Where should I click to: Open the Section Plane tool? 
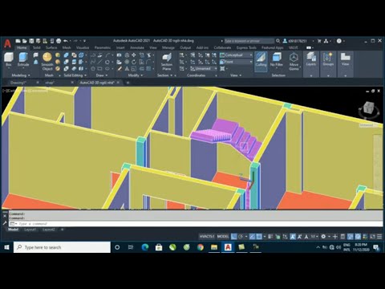coord(167,61)
